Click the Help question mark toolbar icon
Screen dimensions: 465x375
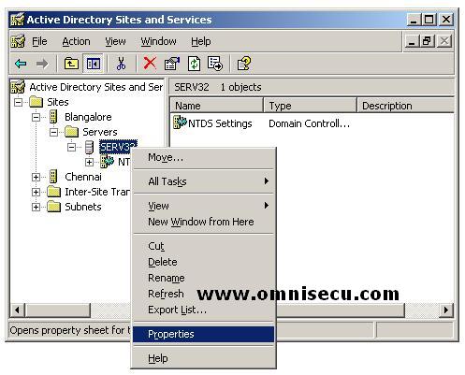(x=243, y=64)
